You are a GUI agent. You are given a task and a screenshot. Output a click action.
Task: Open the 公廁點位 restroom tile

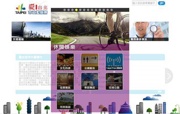[90, 62]
